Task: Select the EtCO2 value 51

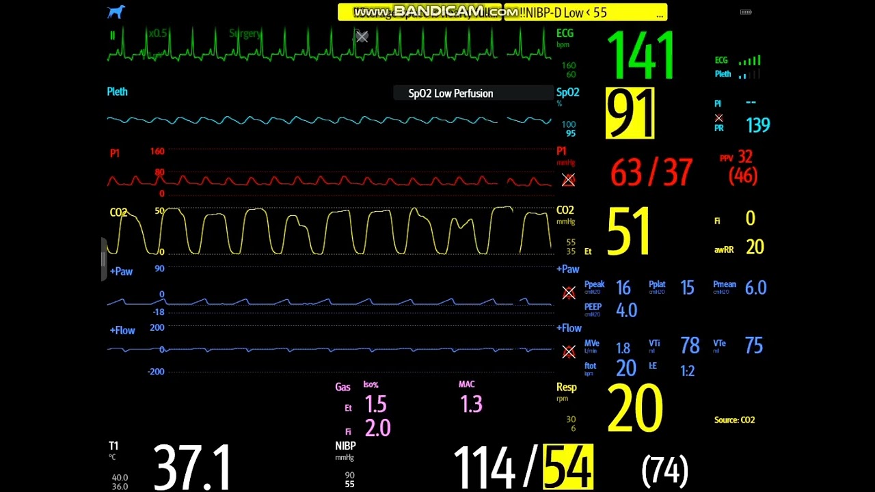Action: pyautogui.click(x=628, y=232)
